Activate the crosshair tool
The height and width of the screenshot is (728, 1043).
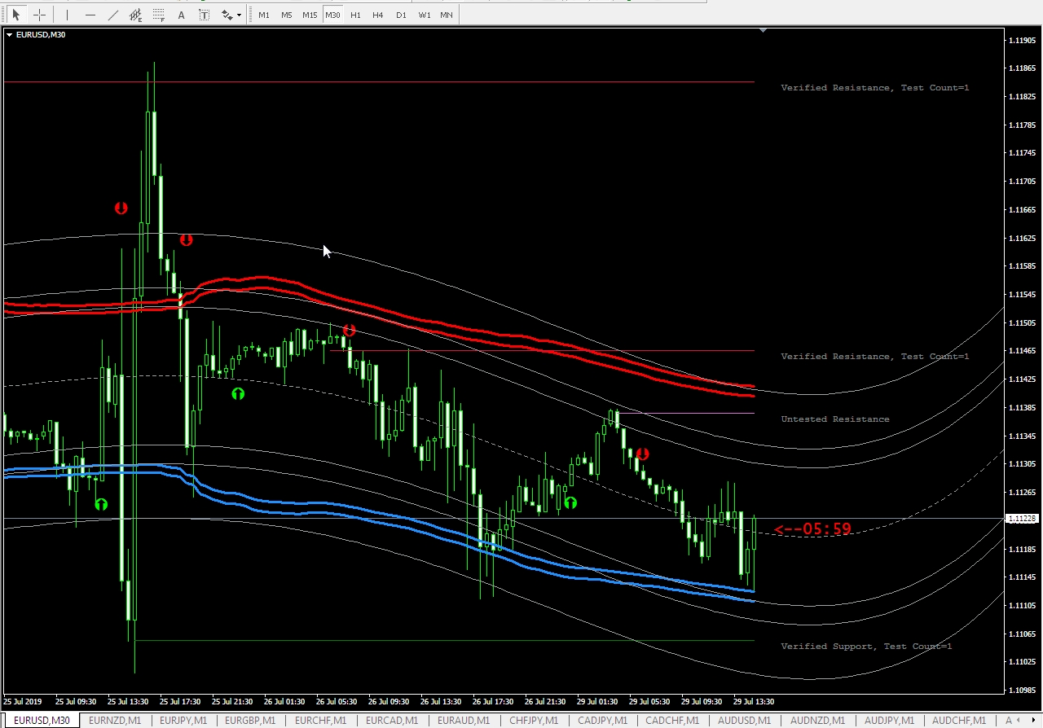pos(38,15)
